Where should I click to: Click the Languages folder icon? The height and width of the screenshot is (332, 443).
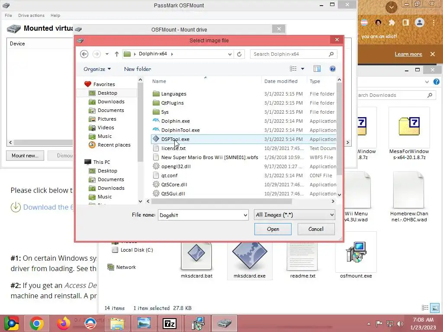[x=156, y=94]
